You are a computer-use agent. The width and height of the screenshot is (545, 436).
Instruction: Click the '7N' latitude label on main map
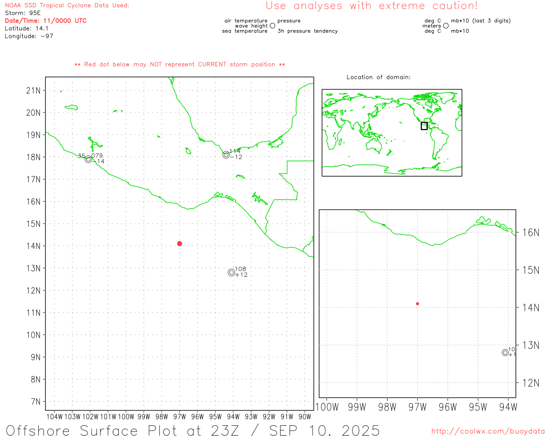[x=35, y=402]
